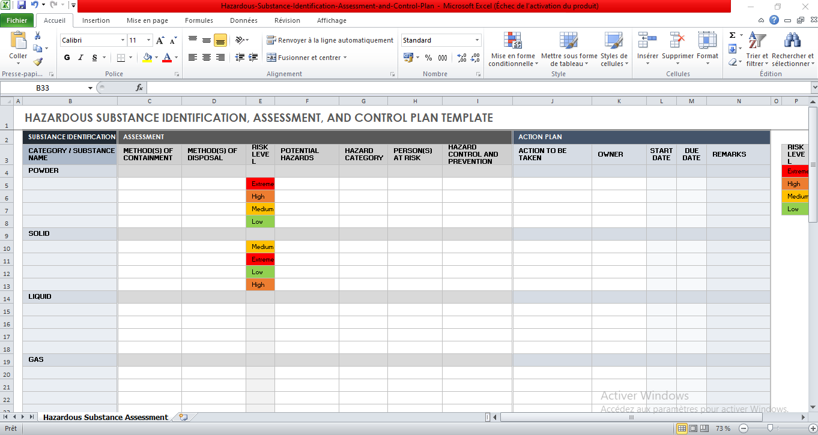Switch to Page Layout view icon
The width and height of the screenshot is (818, 435).
coord(693,428)
